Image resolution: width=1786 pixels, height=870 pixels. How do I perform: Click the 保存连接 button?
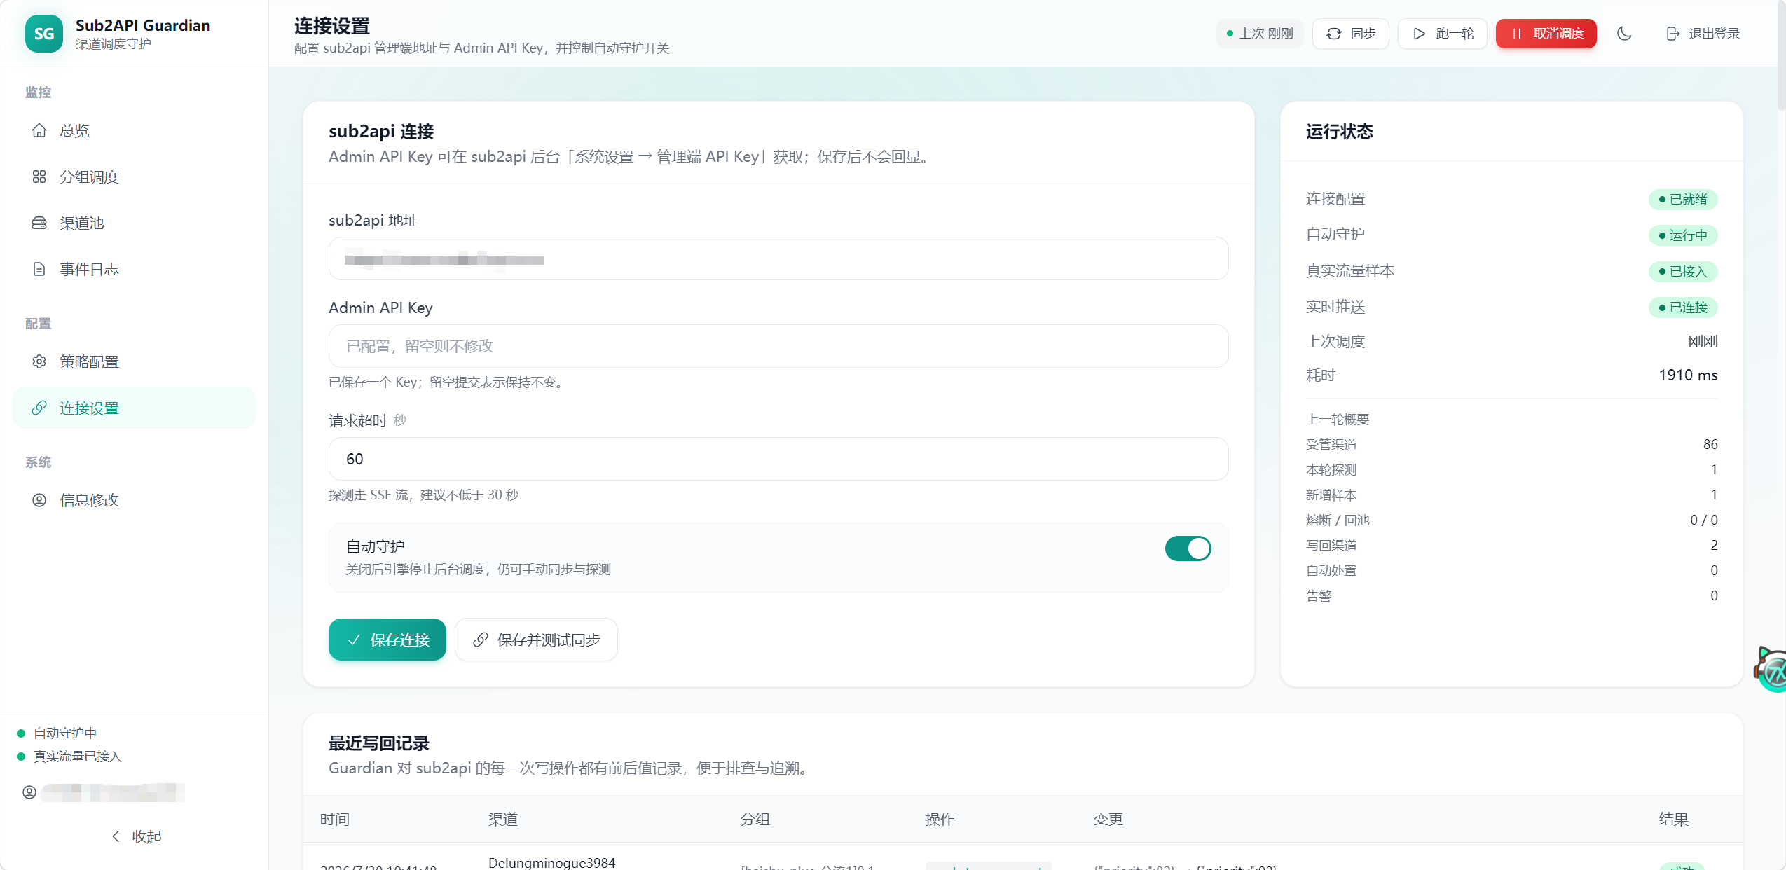coord(387,640)
